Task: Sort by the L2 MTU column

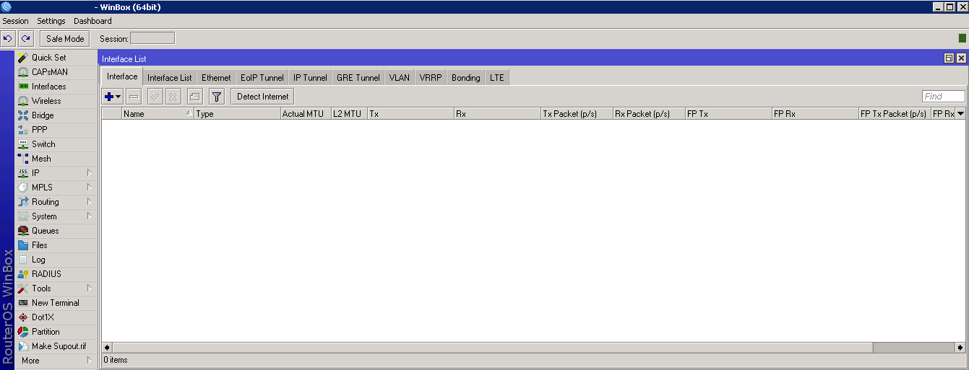Action: click(x=350, y=113)
